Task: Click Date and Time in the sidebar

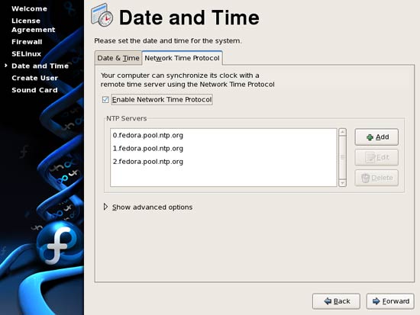Action: [x=40, y=66]
